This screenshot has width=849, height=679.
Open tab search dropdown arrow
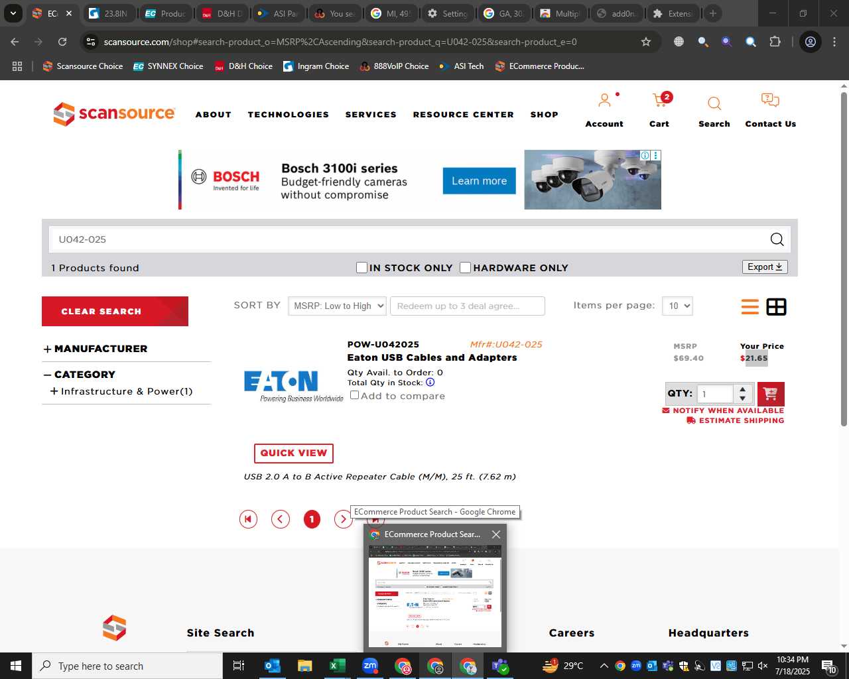click(x=13, y=13)
